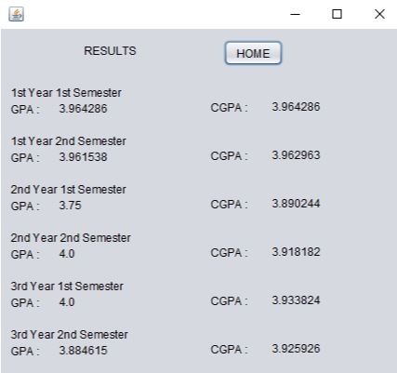
Task: Select the 1st Year 1st Semester label
Action: coord(66,93)
